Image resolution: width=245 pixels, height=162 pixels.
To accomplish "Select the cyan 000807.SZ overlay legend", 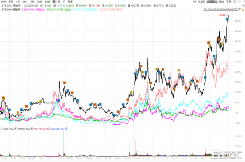I will point(85,10).
